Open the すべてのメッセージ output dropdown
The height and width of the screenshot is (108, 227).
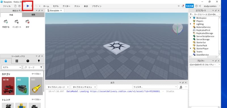click(58, 87)
